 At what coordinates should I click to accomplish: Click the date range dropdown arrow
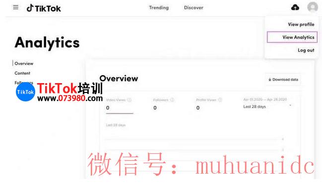click(x=290, y=105)
